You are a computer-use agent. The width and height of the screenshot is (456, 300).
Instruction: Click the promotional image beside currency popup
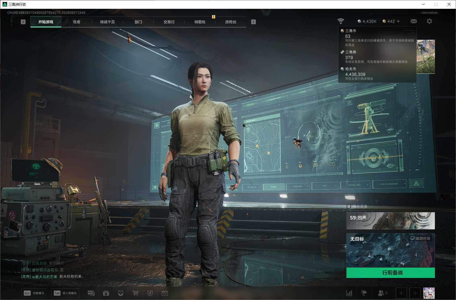click(x=426, y=57)
